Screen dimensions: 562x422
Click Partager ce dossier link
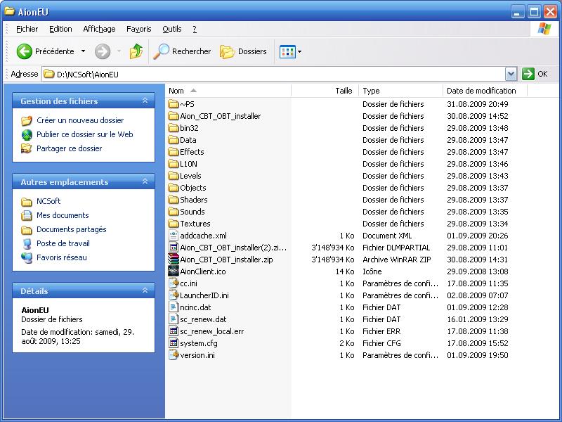[69, 148]
